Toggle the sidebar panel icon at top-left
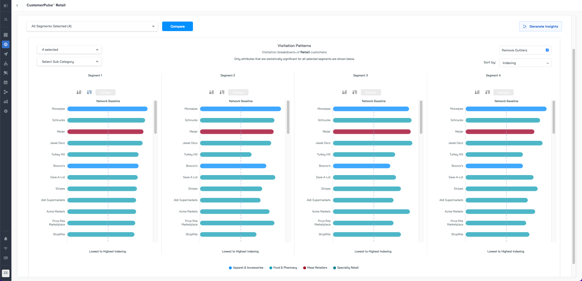The width and height of the screenshot is (582, 281). [6, 5]
